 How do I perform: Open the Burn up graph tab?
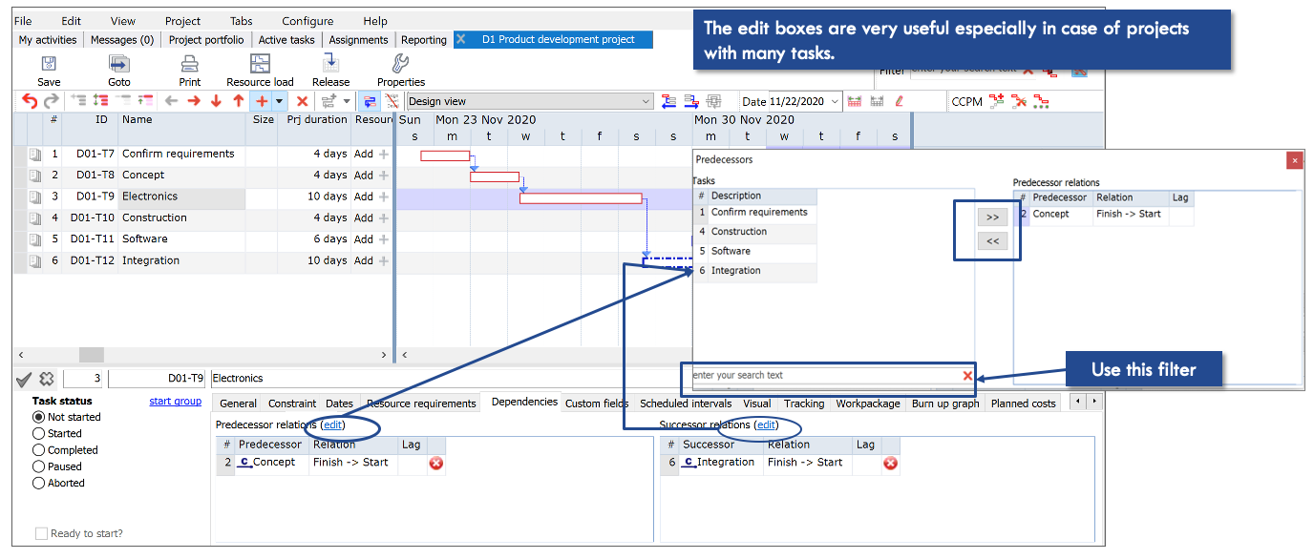(945, 404)
